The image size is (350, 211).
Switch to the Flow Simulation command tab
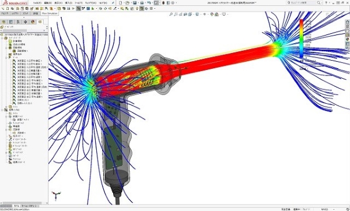click(50, 13)
